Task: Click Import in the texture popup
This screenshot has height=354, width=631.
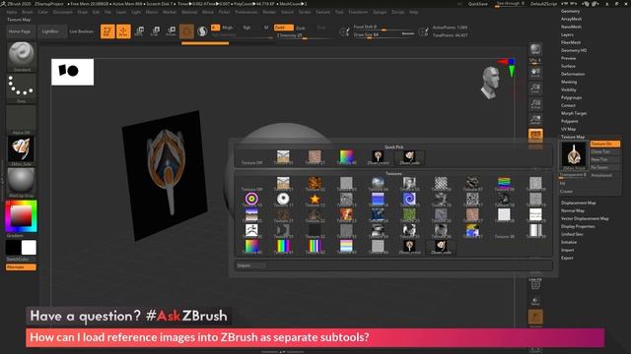Action: point(250,265)
